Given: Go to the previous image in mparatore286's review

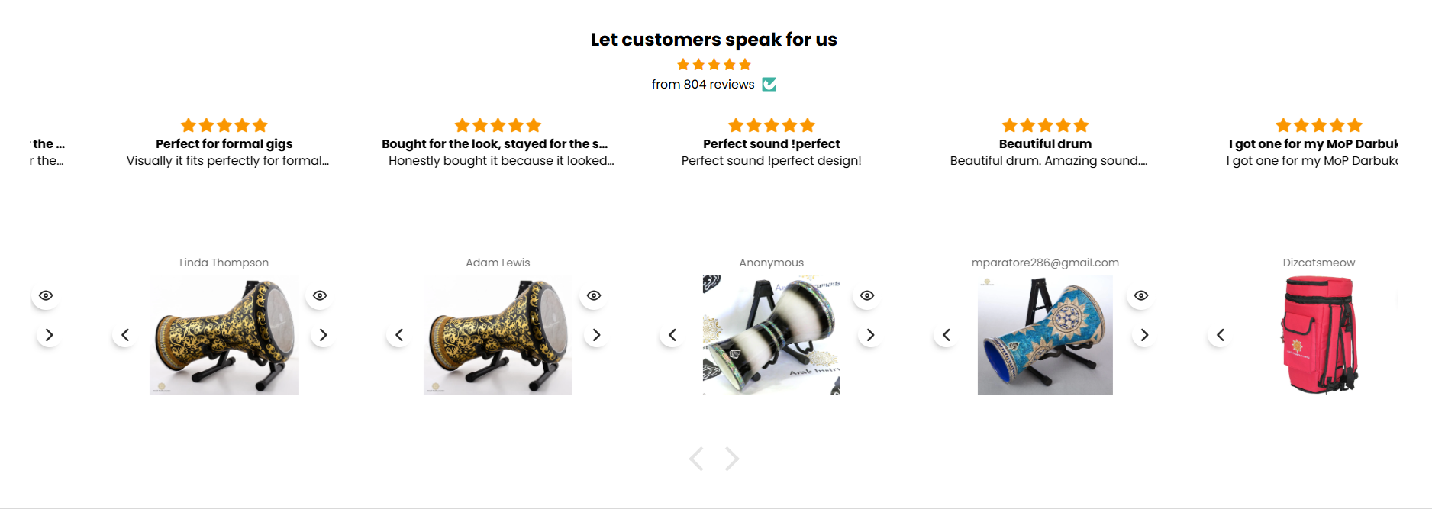Looking at the screenshot, I should click(947, 335).
